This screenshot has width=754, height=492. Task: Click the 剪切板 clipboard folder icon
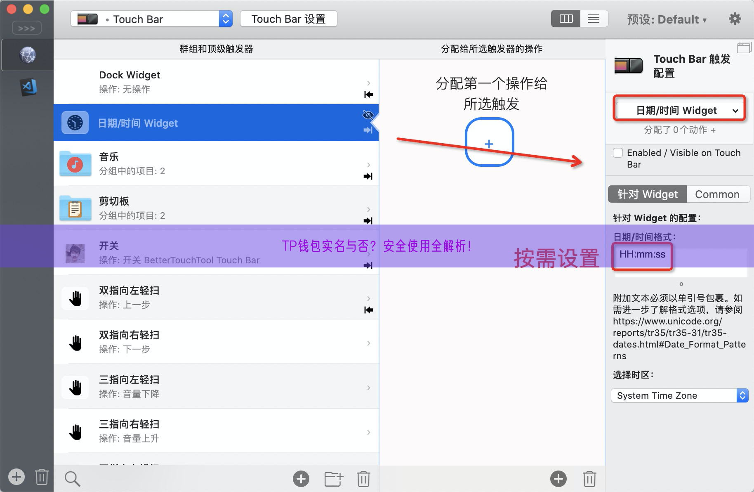(75, 208)
